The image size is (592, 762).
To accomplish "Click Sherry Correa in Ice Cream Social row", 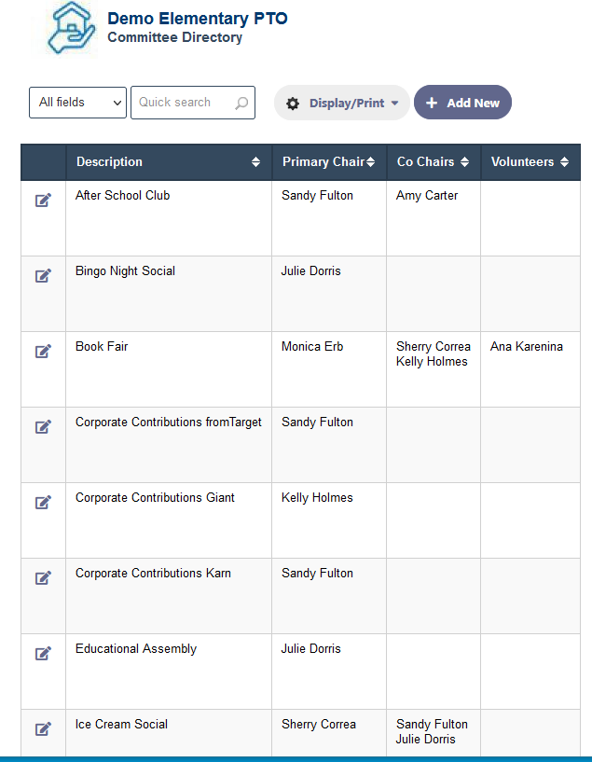I will pyautogui.click(x=319, y=724).
